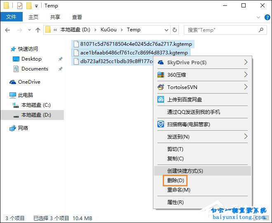Viewport: 272px width, 223px height.
Task: Click the TortoiseSVN turtle icon
Action: 161,87
